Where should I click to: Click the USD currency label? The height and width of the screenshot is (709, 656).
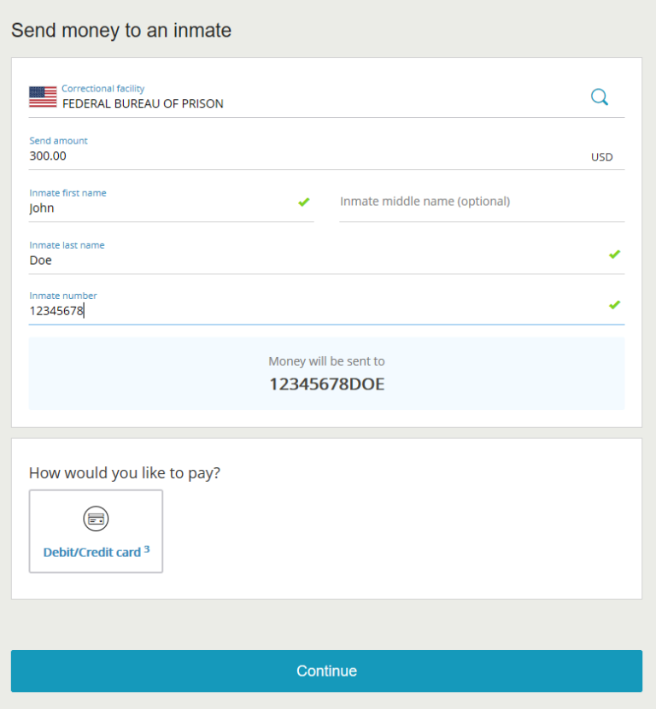tap(601, 157)
